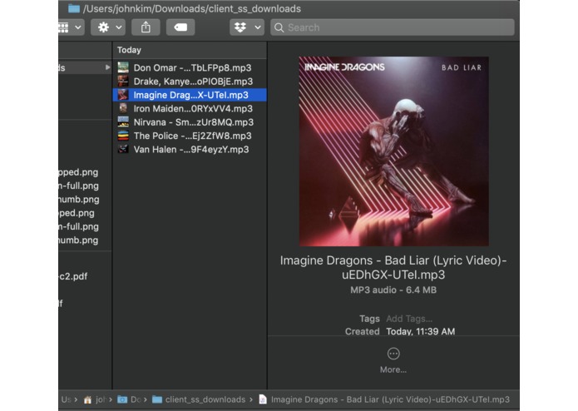Click the More ellipsis circle icon
The image size is (578, 411).
[393, 354]
